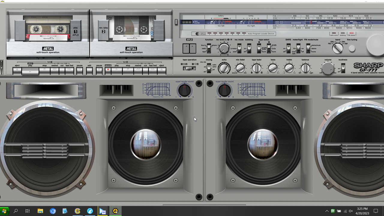Rewind tape 2
384x216 pixels.
[x=138, y=71]
